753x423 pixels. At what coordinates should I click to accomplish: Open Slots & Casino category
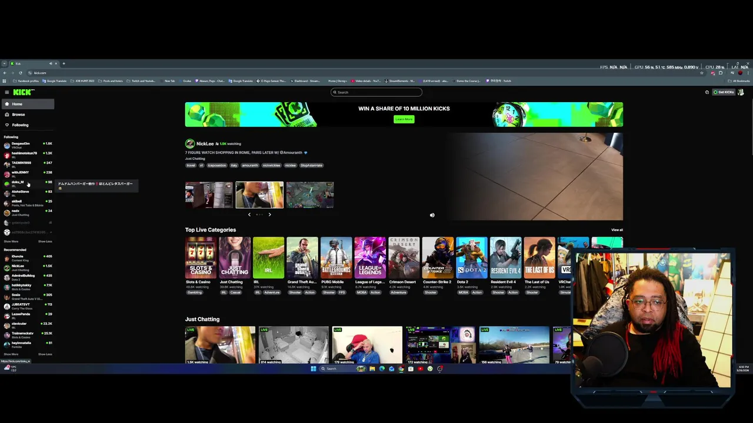[201, 257]
